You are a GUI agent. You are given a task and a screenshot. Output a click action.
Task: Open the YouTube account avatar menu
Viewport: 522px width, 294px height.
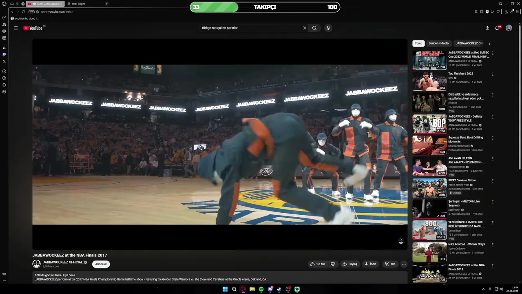(509, 28)
